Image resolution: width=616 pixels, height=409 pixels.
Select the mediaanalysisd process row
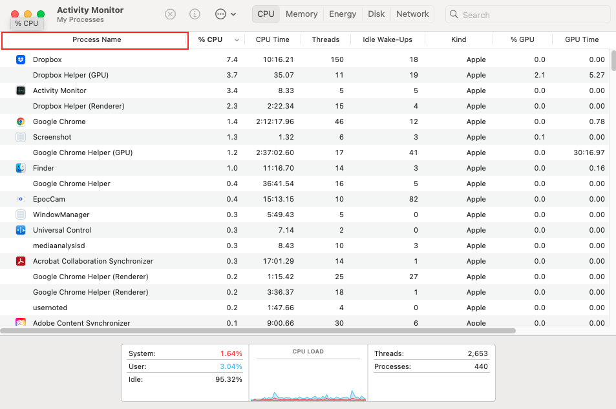(305, 246)
